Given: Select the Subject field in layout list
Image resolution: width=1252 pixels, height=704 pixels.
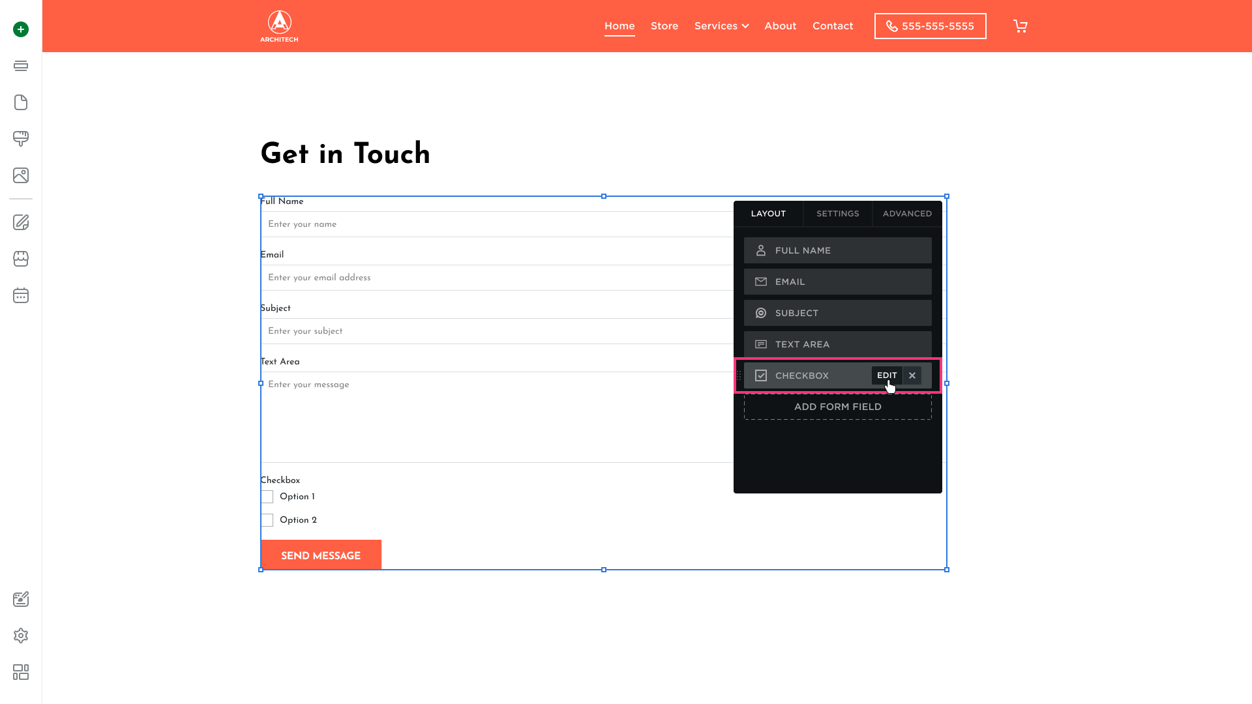Looking at the screenshot, I should (x=837, y=313).
